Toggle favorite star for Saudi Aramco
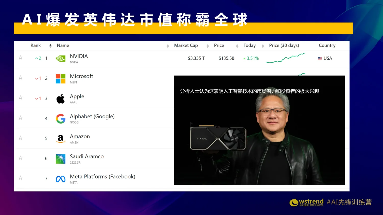383x215 pixels. coord(21,158)
